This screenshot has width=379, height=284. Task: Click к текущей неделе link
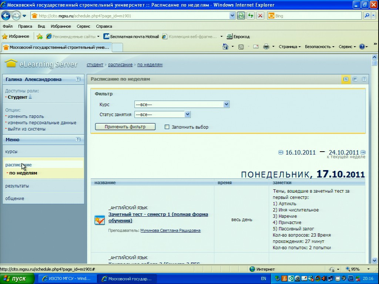(x=346, y=157)
